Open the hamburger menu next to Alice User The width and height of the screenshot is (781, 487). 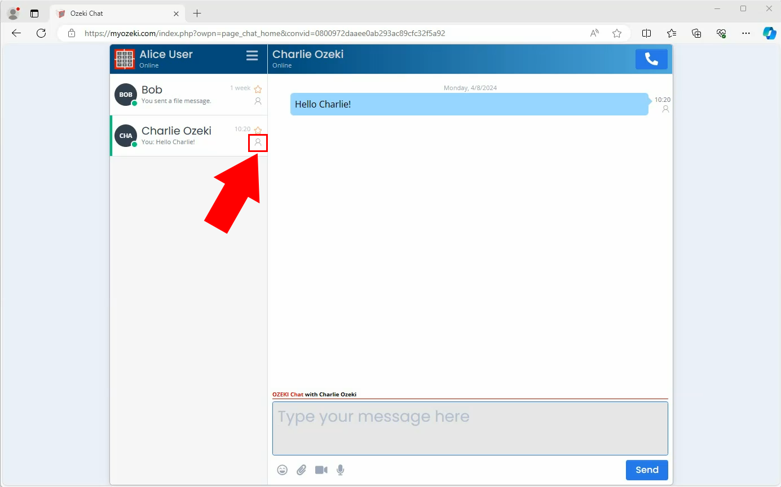[x=252, y=55]
